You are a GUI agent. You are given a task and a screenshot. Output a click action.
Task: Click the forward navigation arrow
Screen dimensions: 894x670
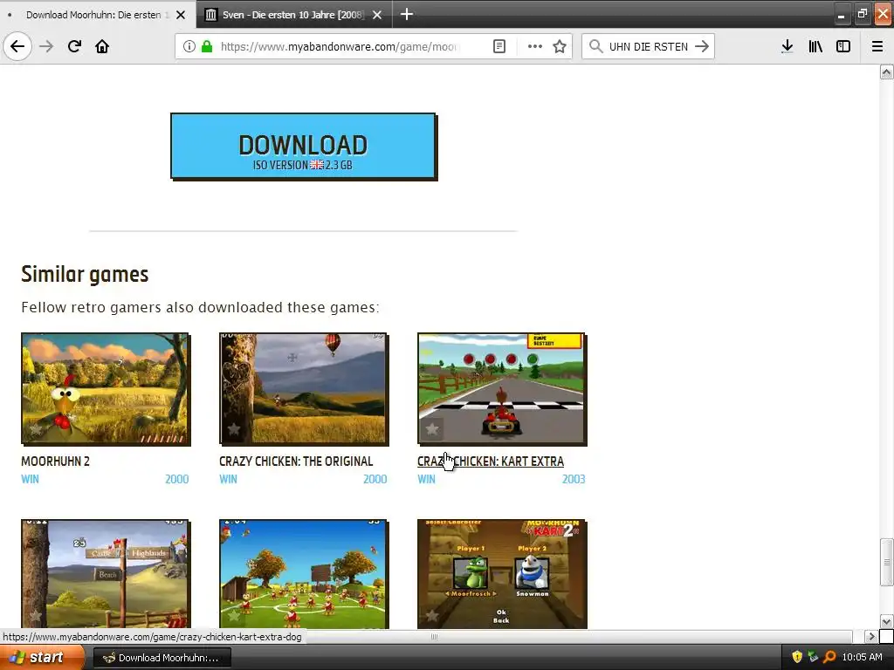[46, 46]
